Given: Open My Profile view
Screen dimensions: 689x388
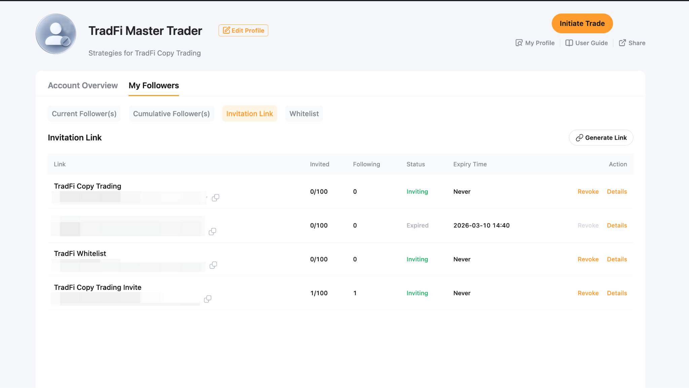Looking at the screenshot, I should click(535, 43).
